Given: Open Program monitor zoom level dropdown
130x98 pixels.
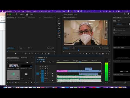Looking at the screenshot, I should (x=76, y=48).
